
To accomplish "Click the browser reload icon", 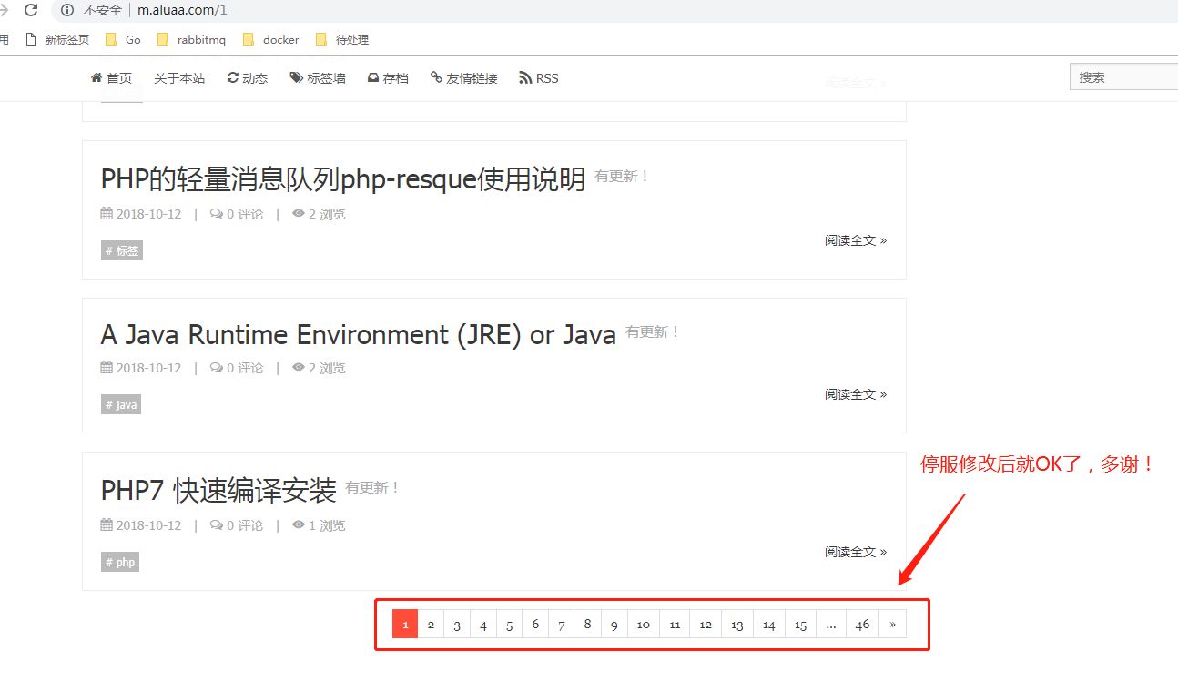I will click(x=31, y=10).
